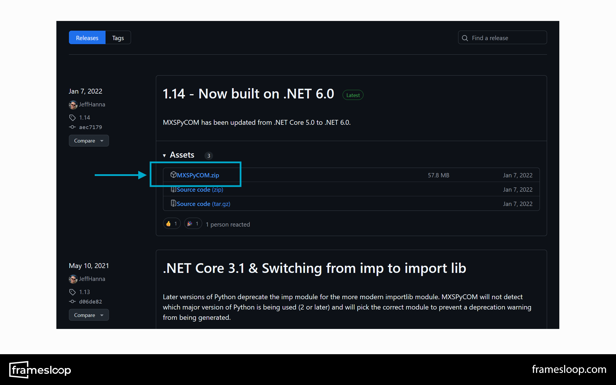Image resolution: width=616 pixels, height=385 pixels.
Task: Click JeffHanna avatar beside Jan 7, 2022 release
Action: (x=73, y=105)
